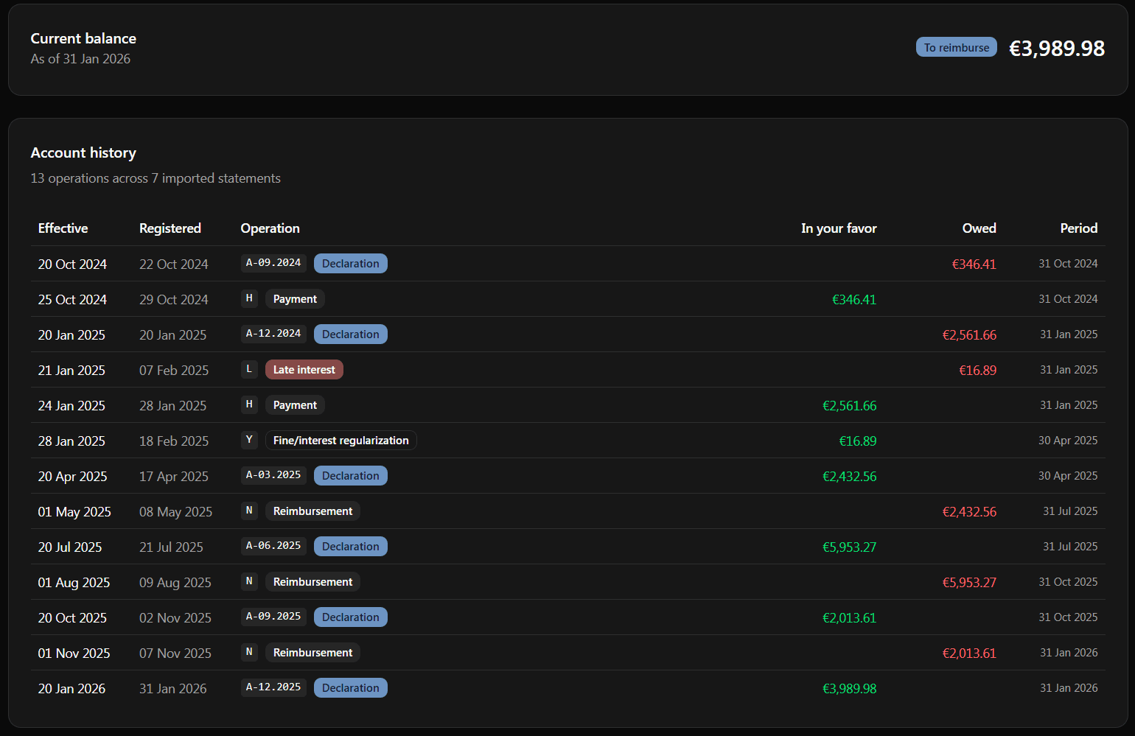Click the €3,989.98 current balance amount

[1056, 49]
